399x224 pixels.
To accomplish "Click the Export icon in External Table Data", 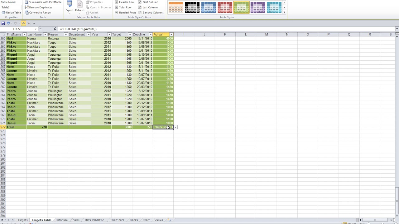I will 70,4.
